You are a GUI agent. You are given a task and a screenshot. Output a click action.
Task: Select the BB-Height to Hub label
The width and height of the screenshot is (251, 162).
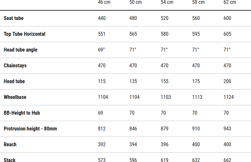pyautogui.click(x=22, y=113)
